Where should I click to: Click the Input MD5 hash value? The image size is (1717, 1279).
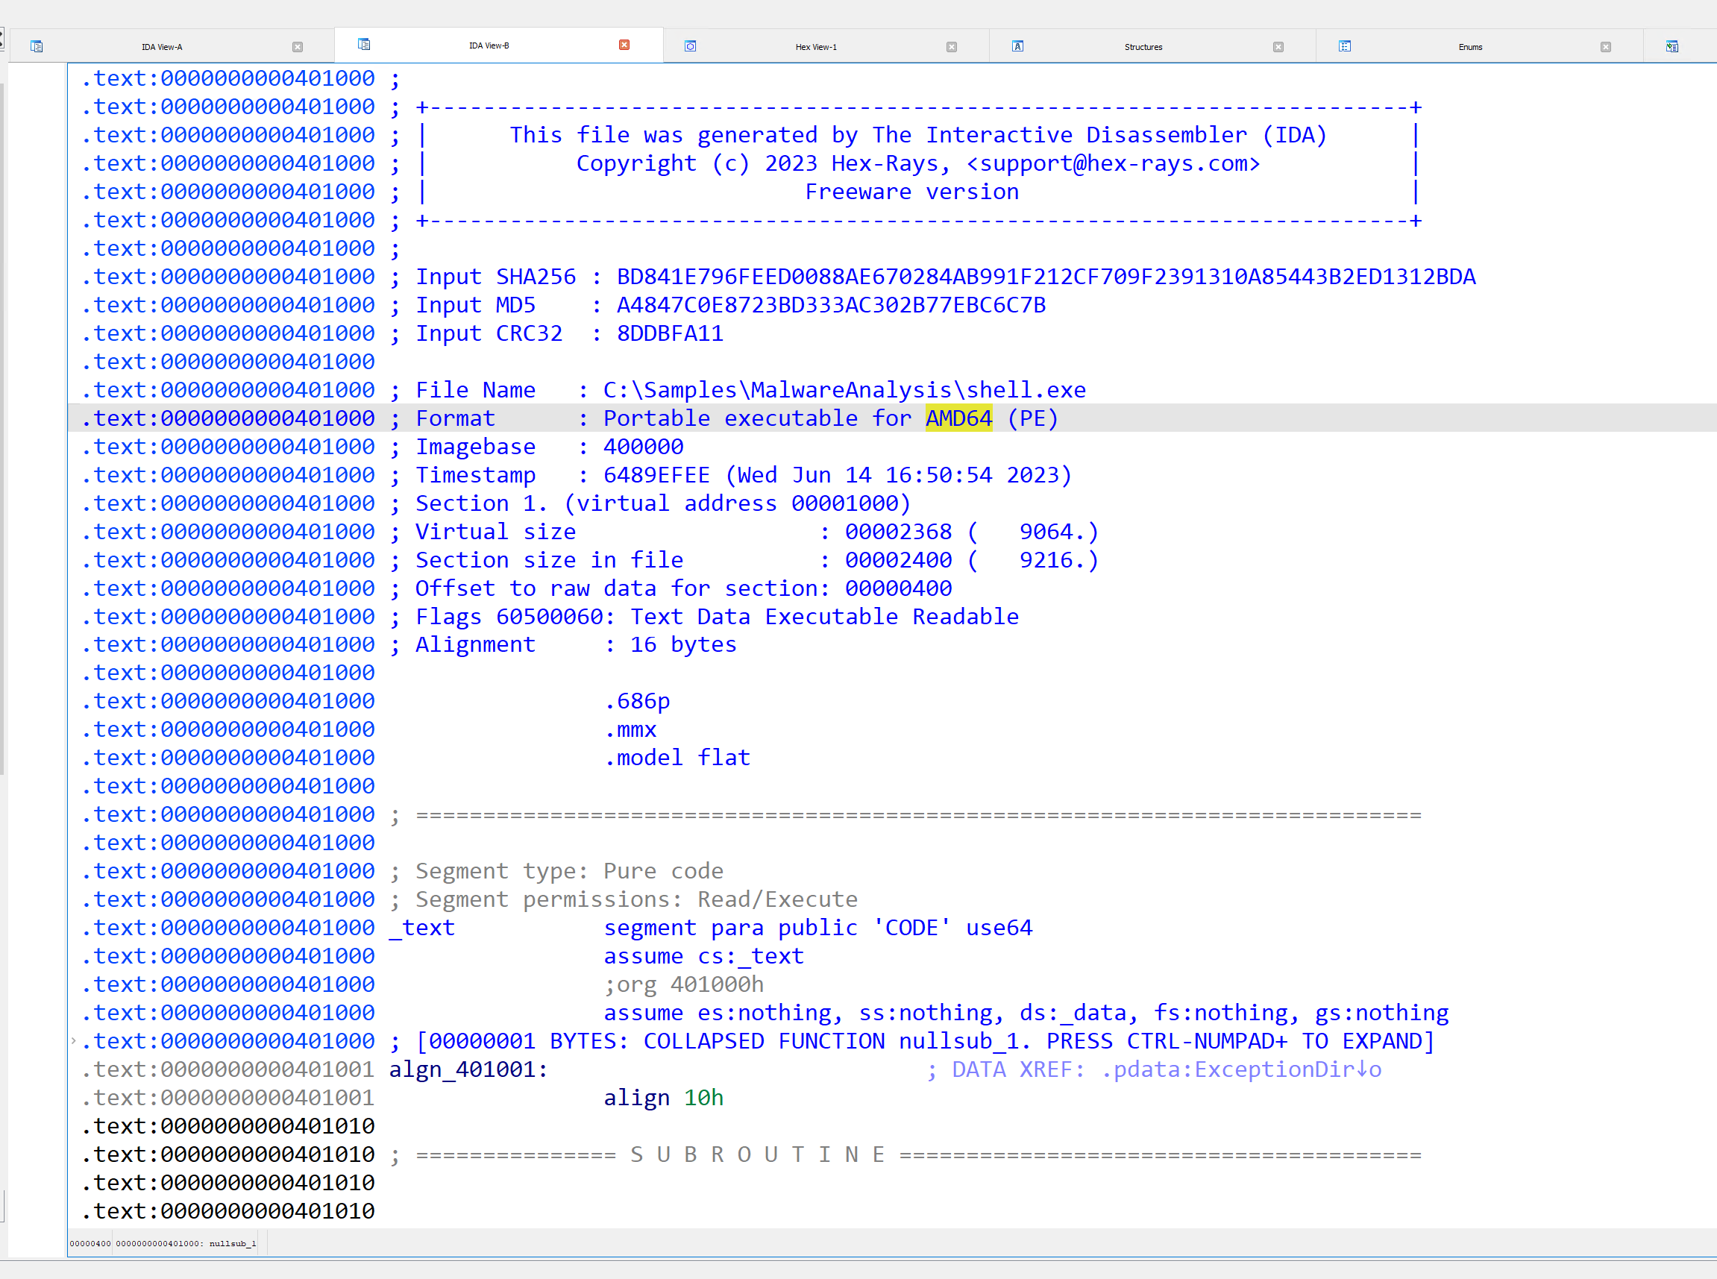click(x=831, y=305)
